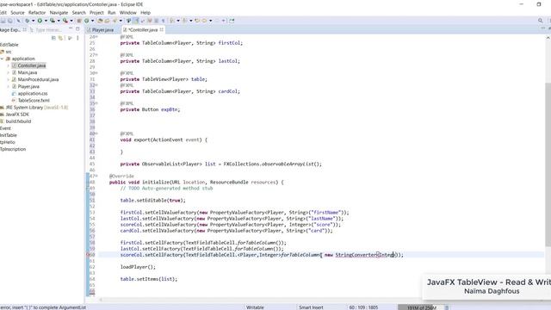
Task: Select application.css in Package Explorer
Action: pyautogui.click(x=33, y=94)
